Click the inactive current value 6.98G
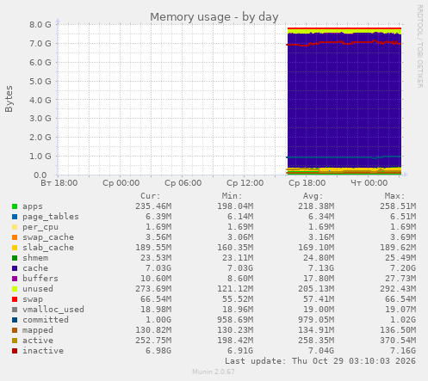The image size is (428, 381). pyautogui.click(x=158, y=351)
